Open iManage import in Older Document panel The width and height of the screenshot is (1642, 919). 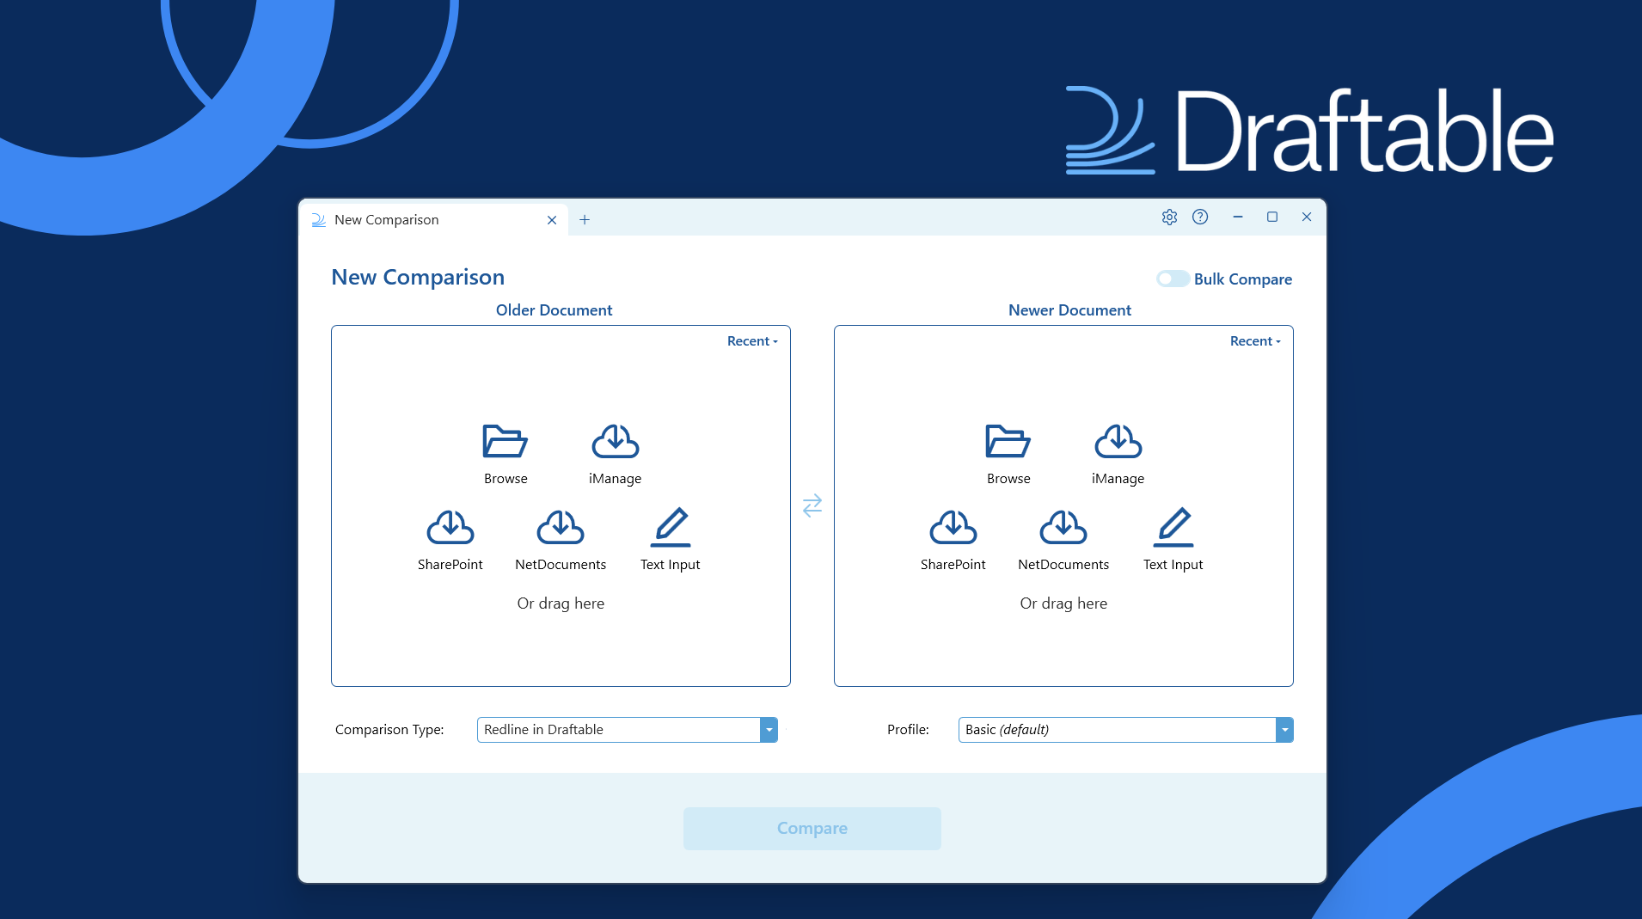point(615,442)
